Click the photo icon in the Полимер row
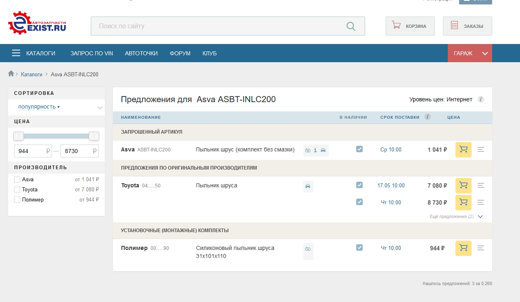Viewport: 520px width, 302px height. (308, 249)
